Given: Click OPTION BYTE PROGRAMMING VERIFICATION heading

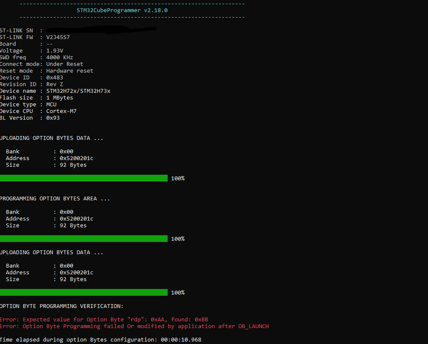Looking at the screenshot, I should pyautogui.click(x=61, y=306).
